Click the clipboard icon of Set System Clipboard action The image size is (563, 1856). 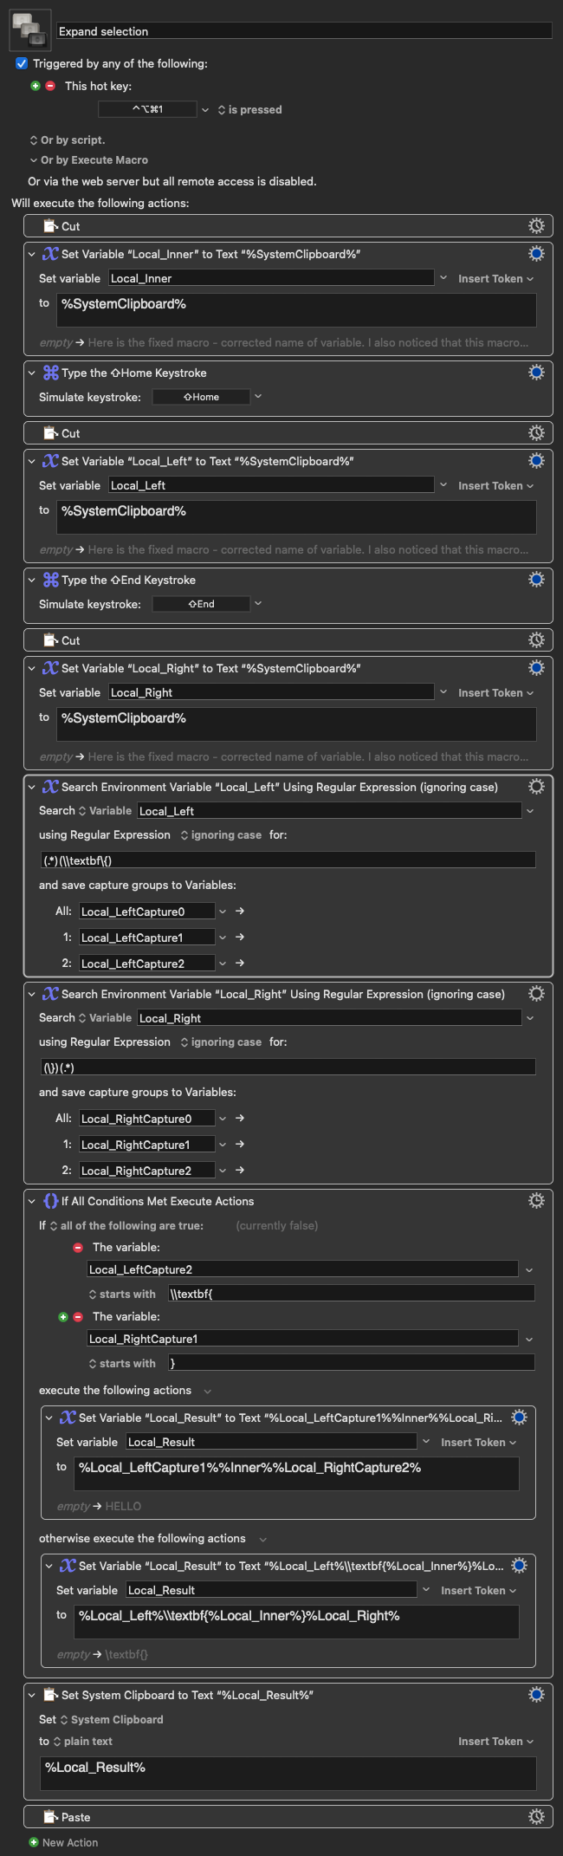tap(51, 1695)
